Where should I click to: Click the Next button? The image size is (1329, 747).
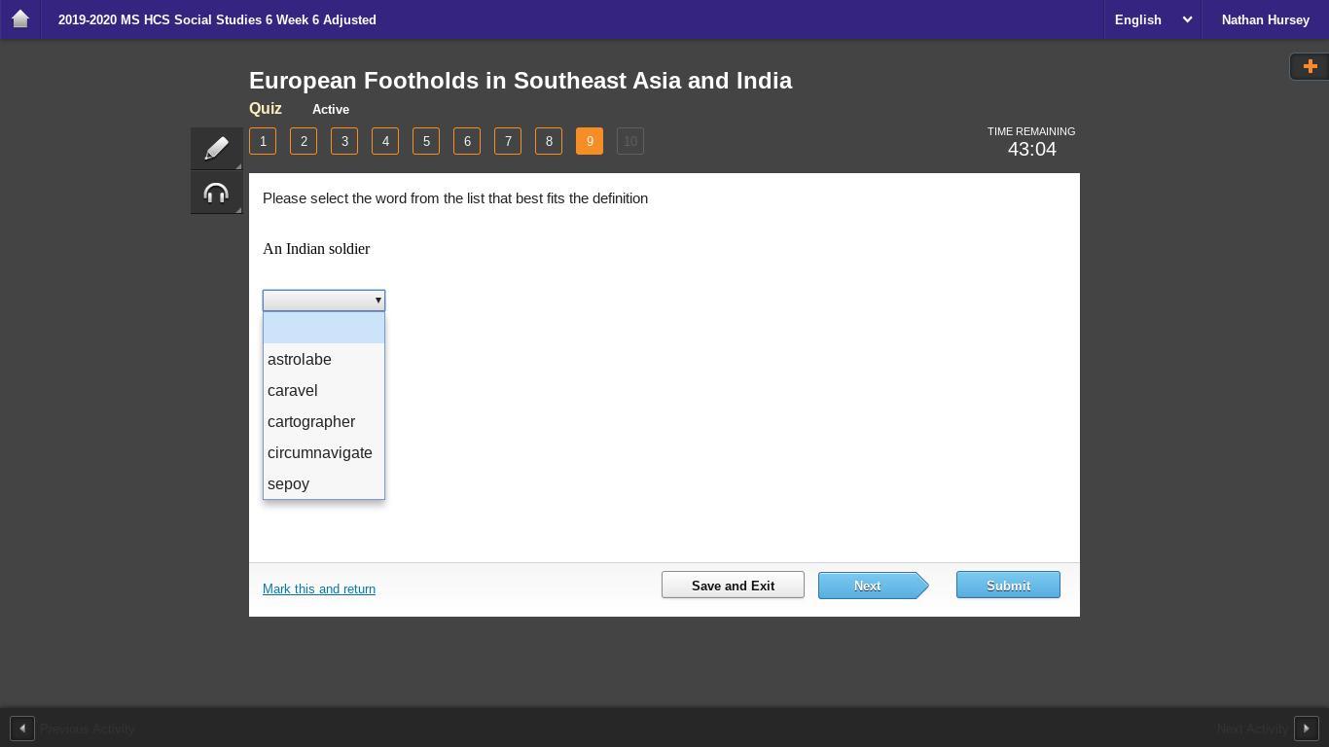click(x=873, y=586)
